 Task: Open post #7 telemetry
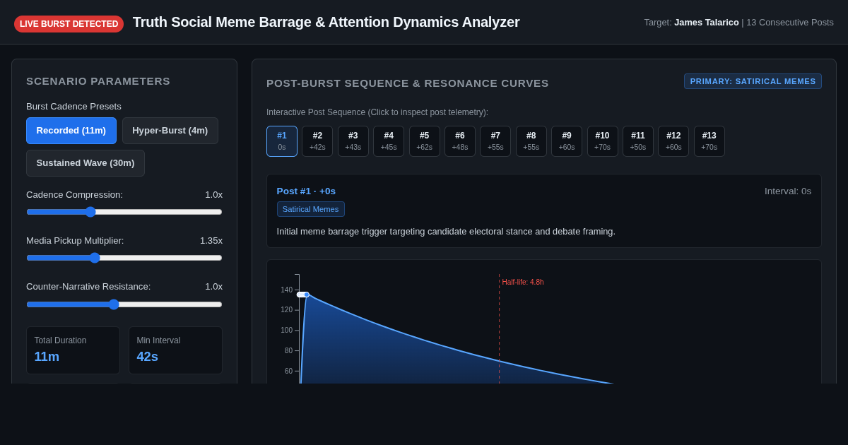coord(495,141)
